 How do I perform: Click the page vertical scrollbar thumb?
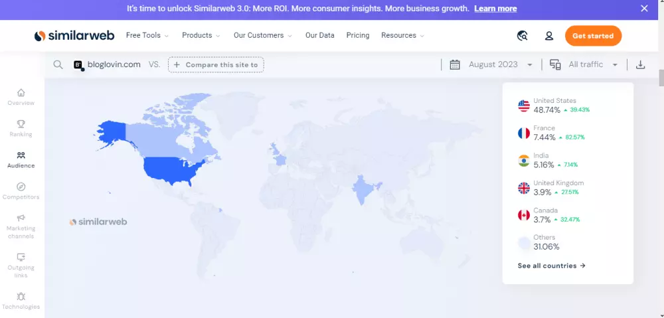(x=661, y=78)
